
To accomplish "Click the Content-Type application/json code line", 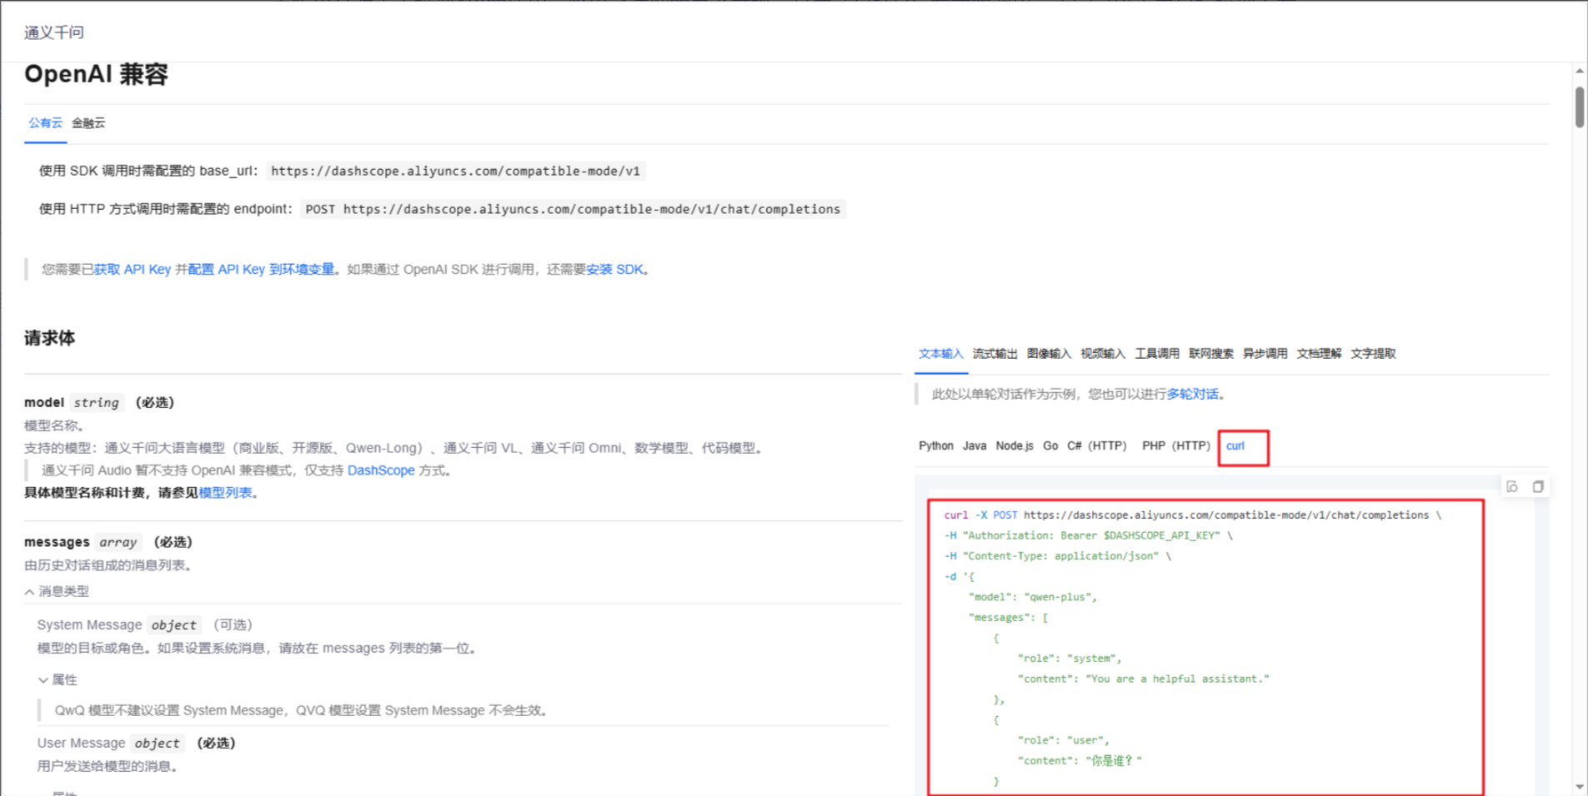I will point(1057,556).
